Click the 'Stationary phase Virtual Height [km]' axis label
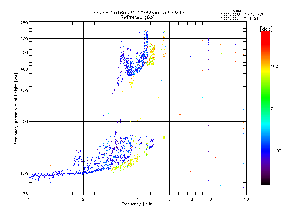 coord(16,109)
